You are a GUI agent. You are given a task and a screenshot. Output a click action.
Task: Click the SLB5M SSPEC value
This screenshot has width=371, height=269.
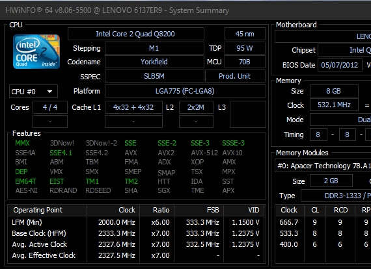(x=154, y=76)
